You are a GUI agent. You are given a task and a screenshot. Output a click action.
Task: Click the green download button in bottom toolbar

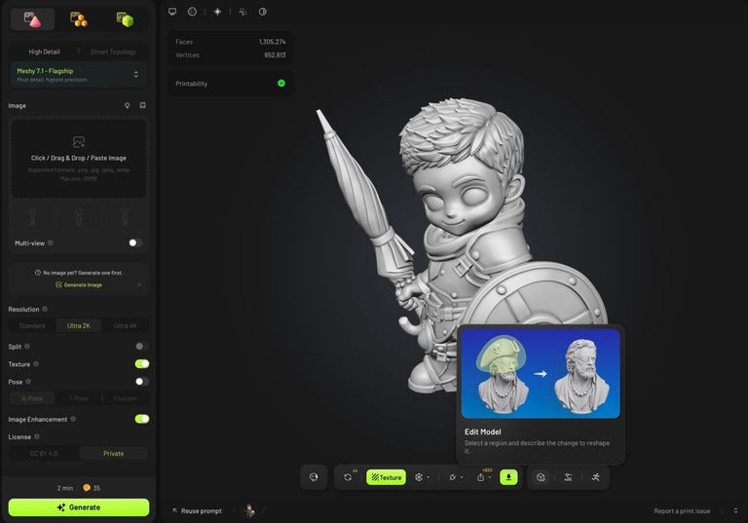508,477
